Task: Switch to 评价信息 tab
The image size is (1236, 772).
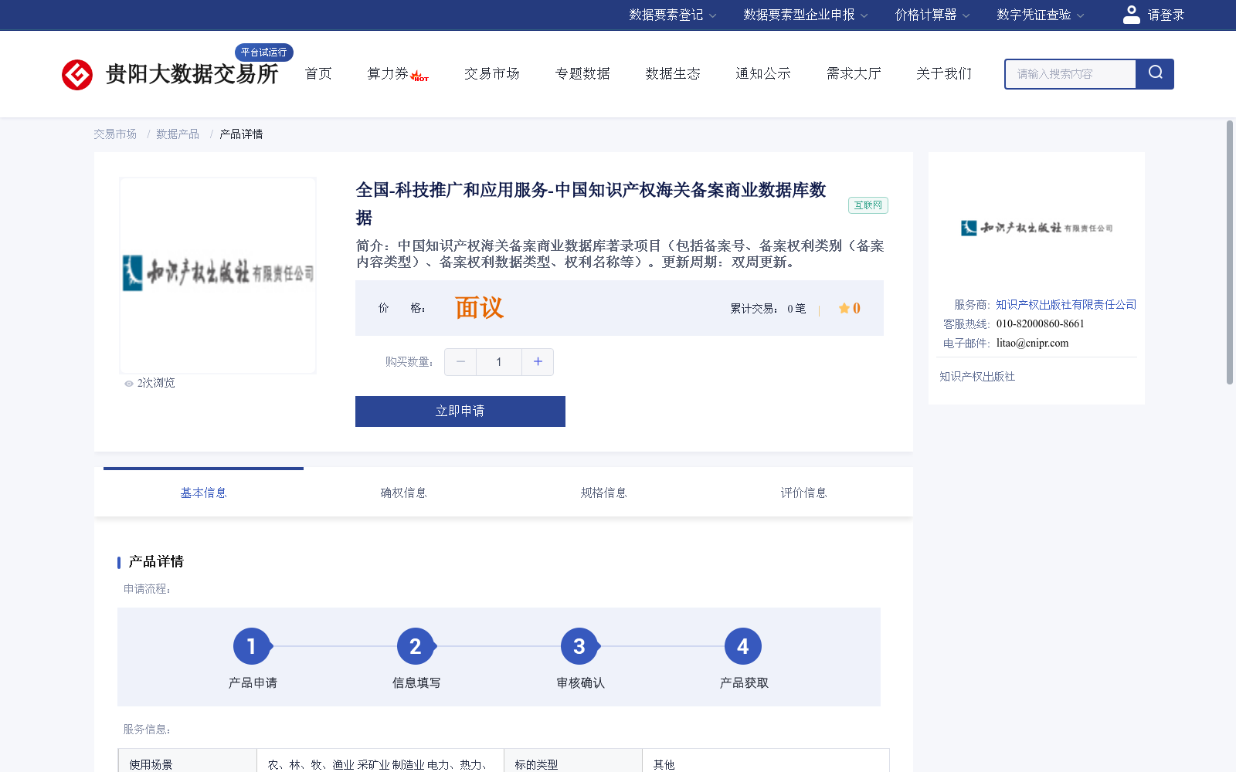Action: (x=803, y=493)
